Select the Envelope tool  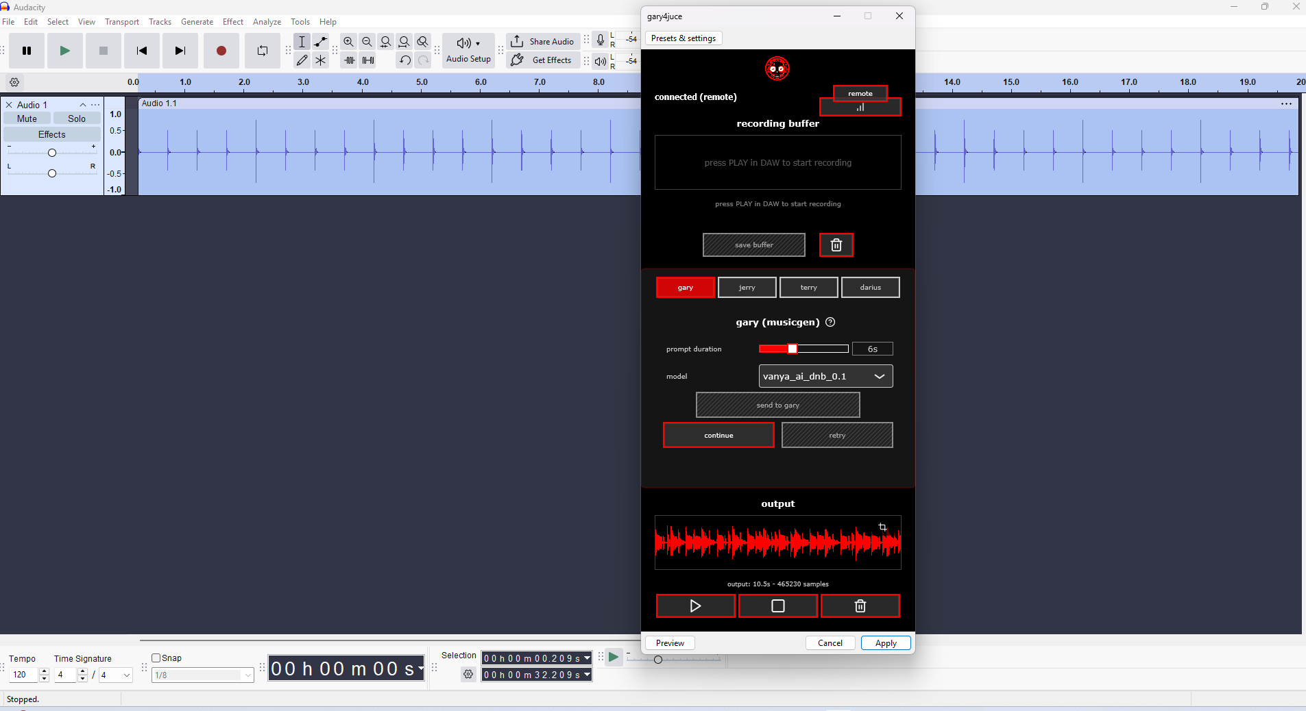pyautogui.click(x=320, y=42)
